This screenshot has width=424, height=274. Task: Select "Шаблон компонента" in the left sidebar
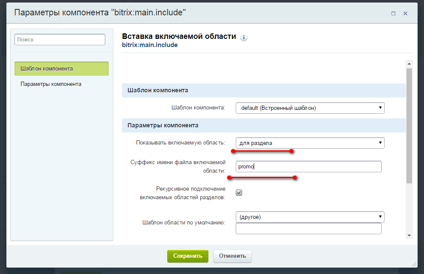61,68
